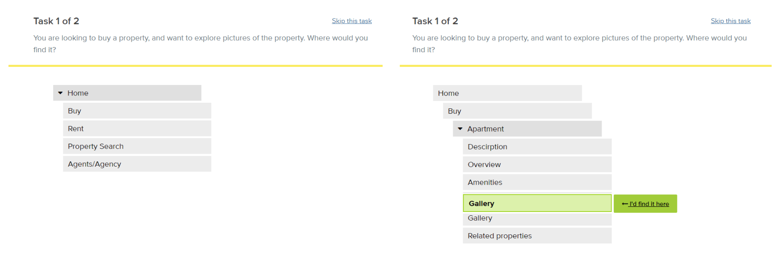Select the Overview item under Apartment
The width and height of the screenshot is (779, 259).
click(484, 164)
